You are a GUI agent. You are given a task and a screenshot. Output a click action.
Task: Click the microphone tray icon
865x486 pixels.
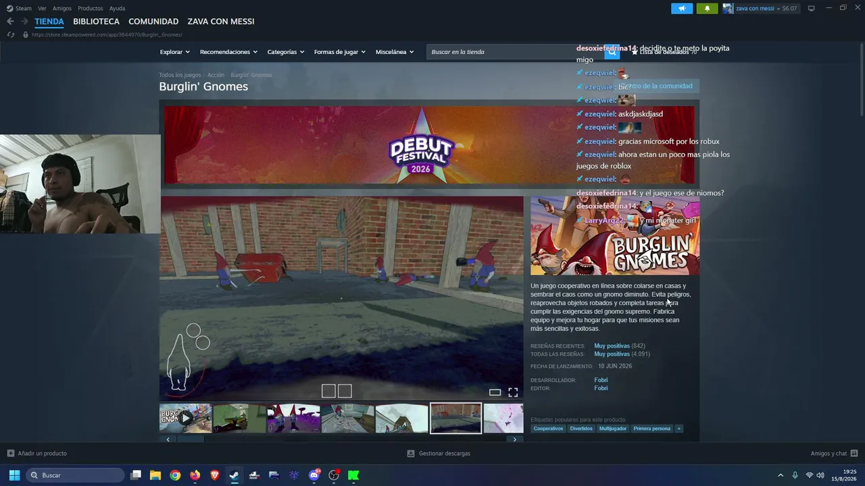click(795, 475)
